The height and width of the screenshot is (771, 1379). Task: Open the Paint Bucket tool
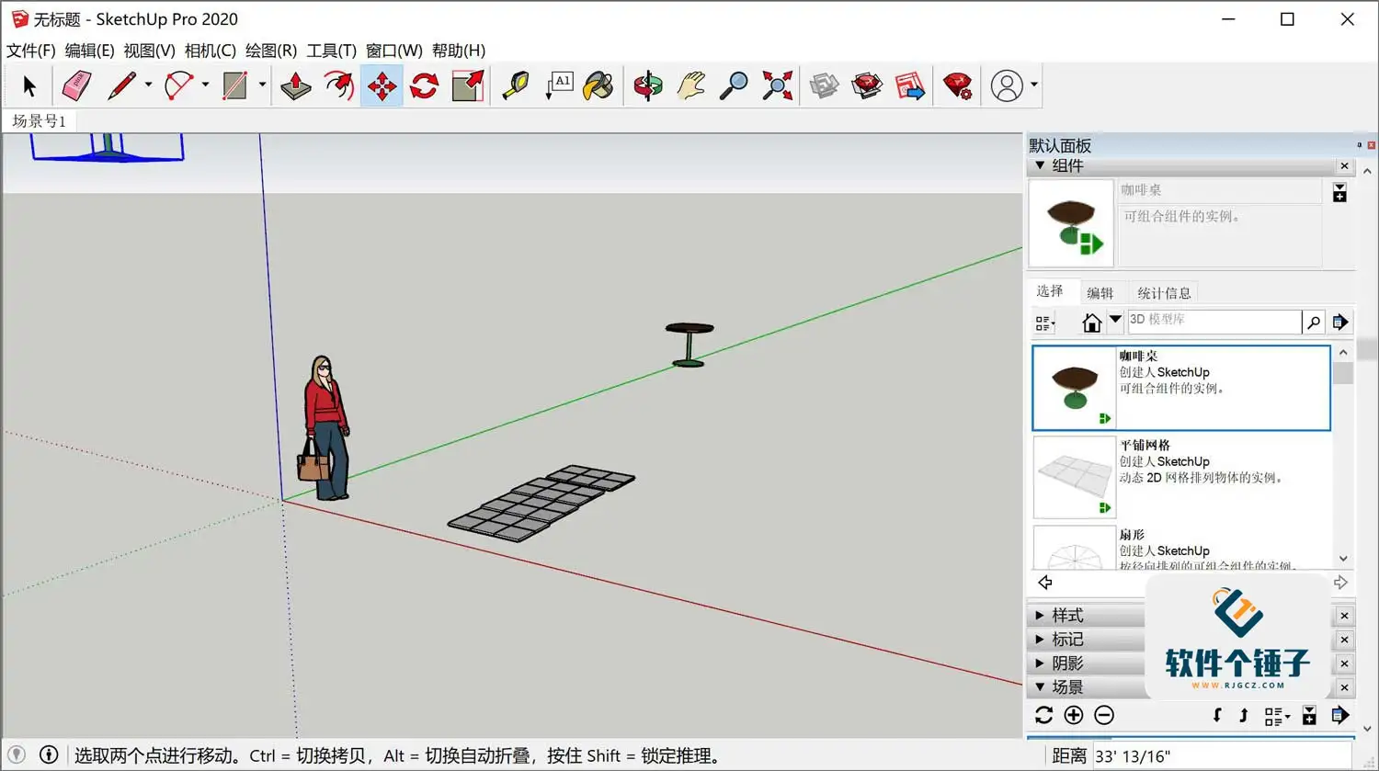598,85
